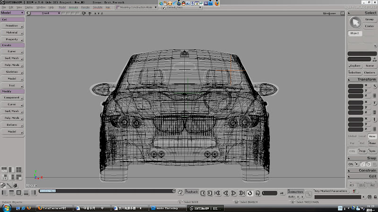This screenshot has height=212, width=378.
Task: Click the Explore button
Action: (x=355, y=66)
